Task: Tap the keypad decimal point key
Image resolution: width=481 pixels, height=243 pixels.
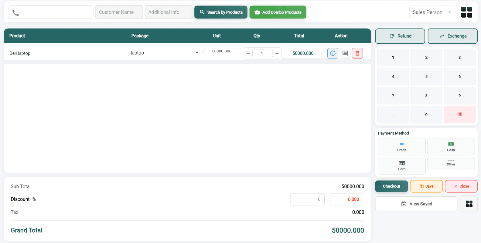Action: click(393, 115)
